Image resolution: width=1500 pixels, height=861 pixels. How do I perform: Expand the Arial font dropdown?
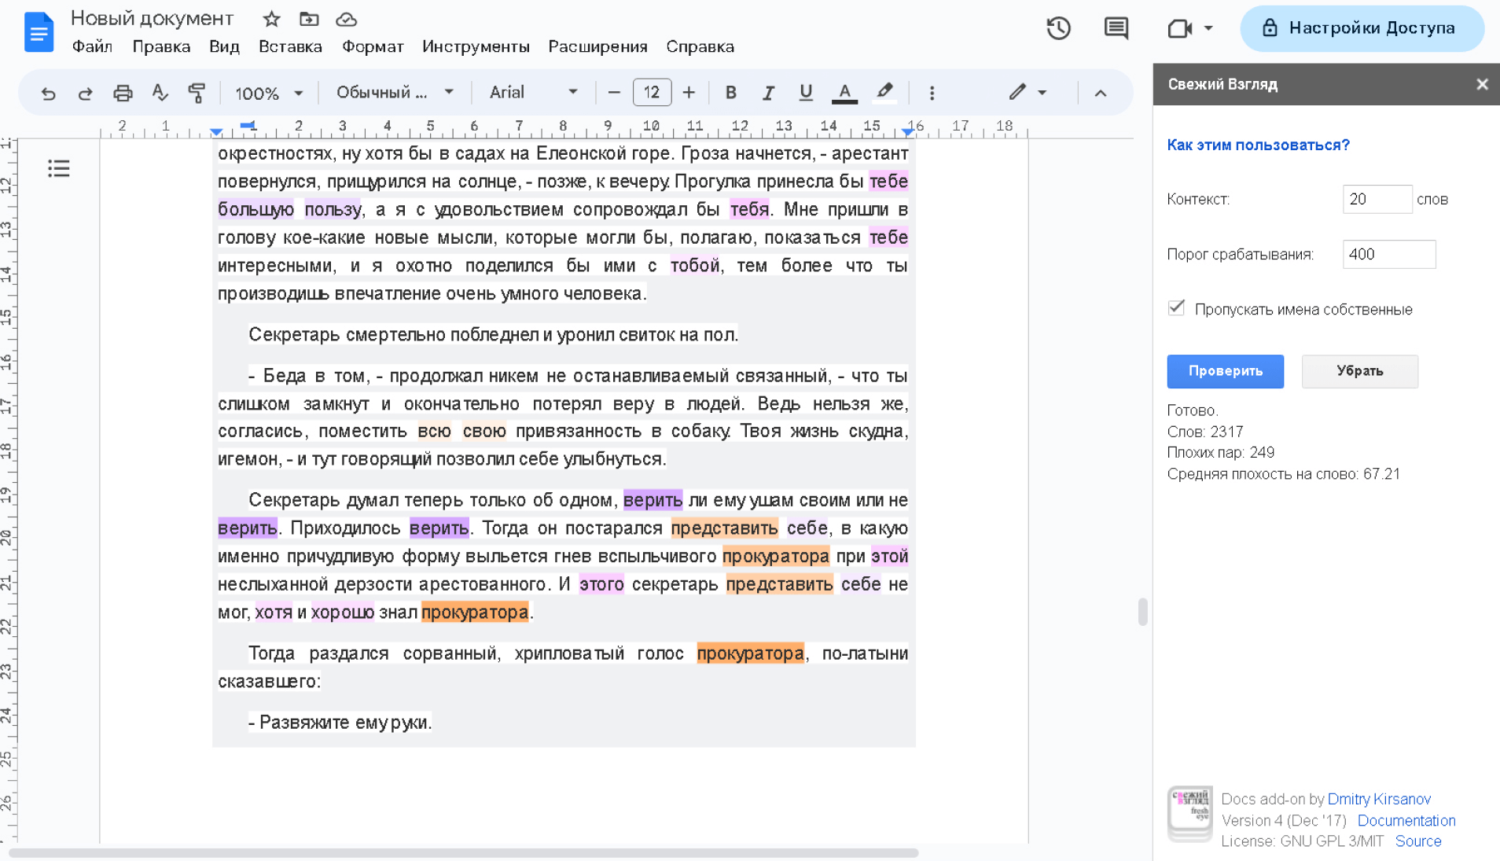pos(533,93)
